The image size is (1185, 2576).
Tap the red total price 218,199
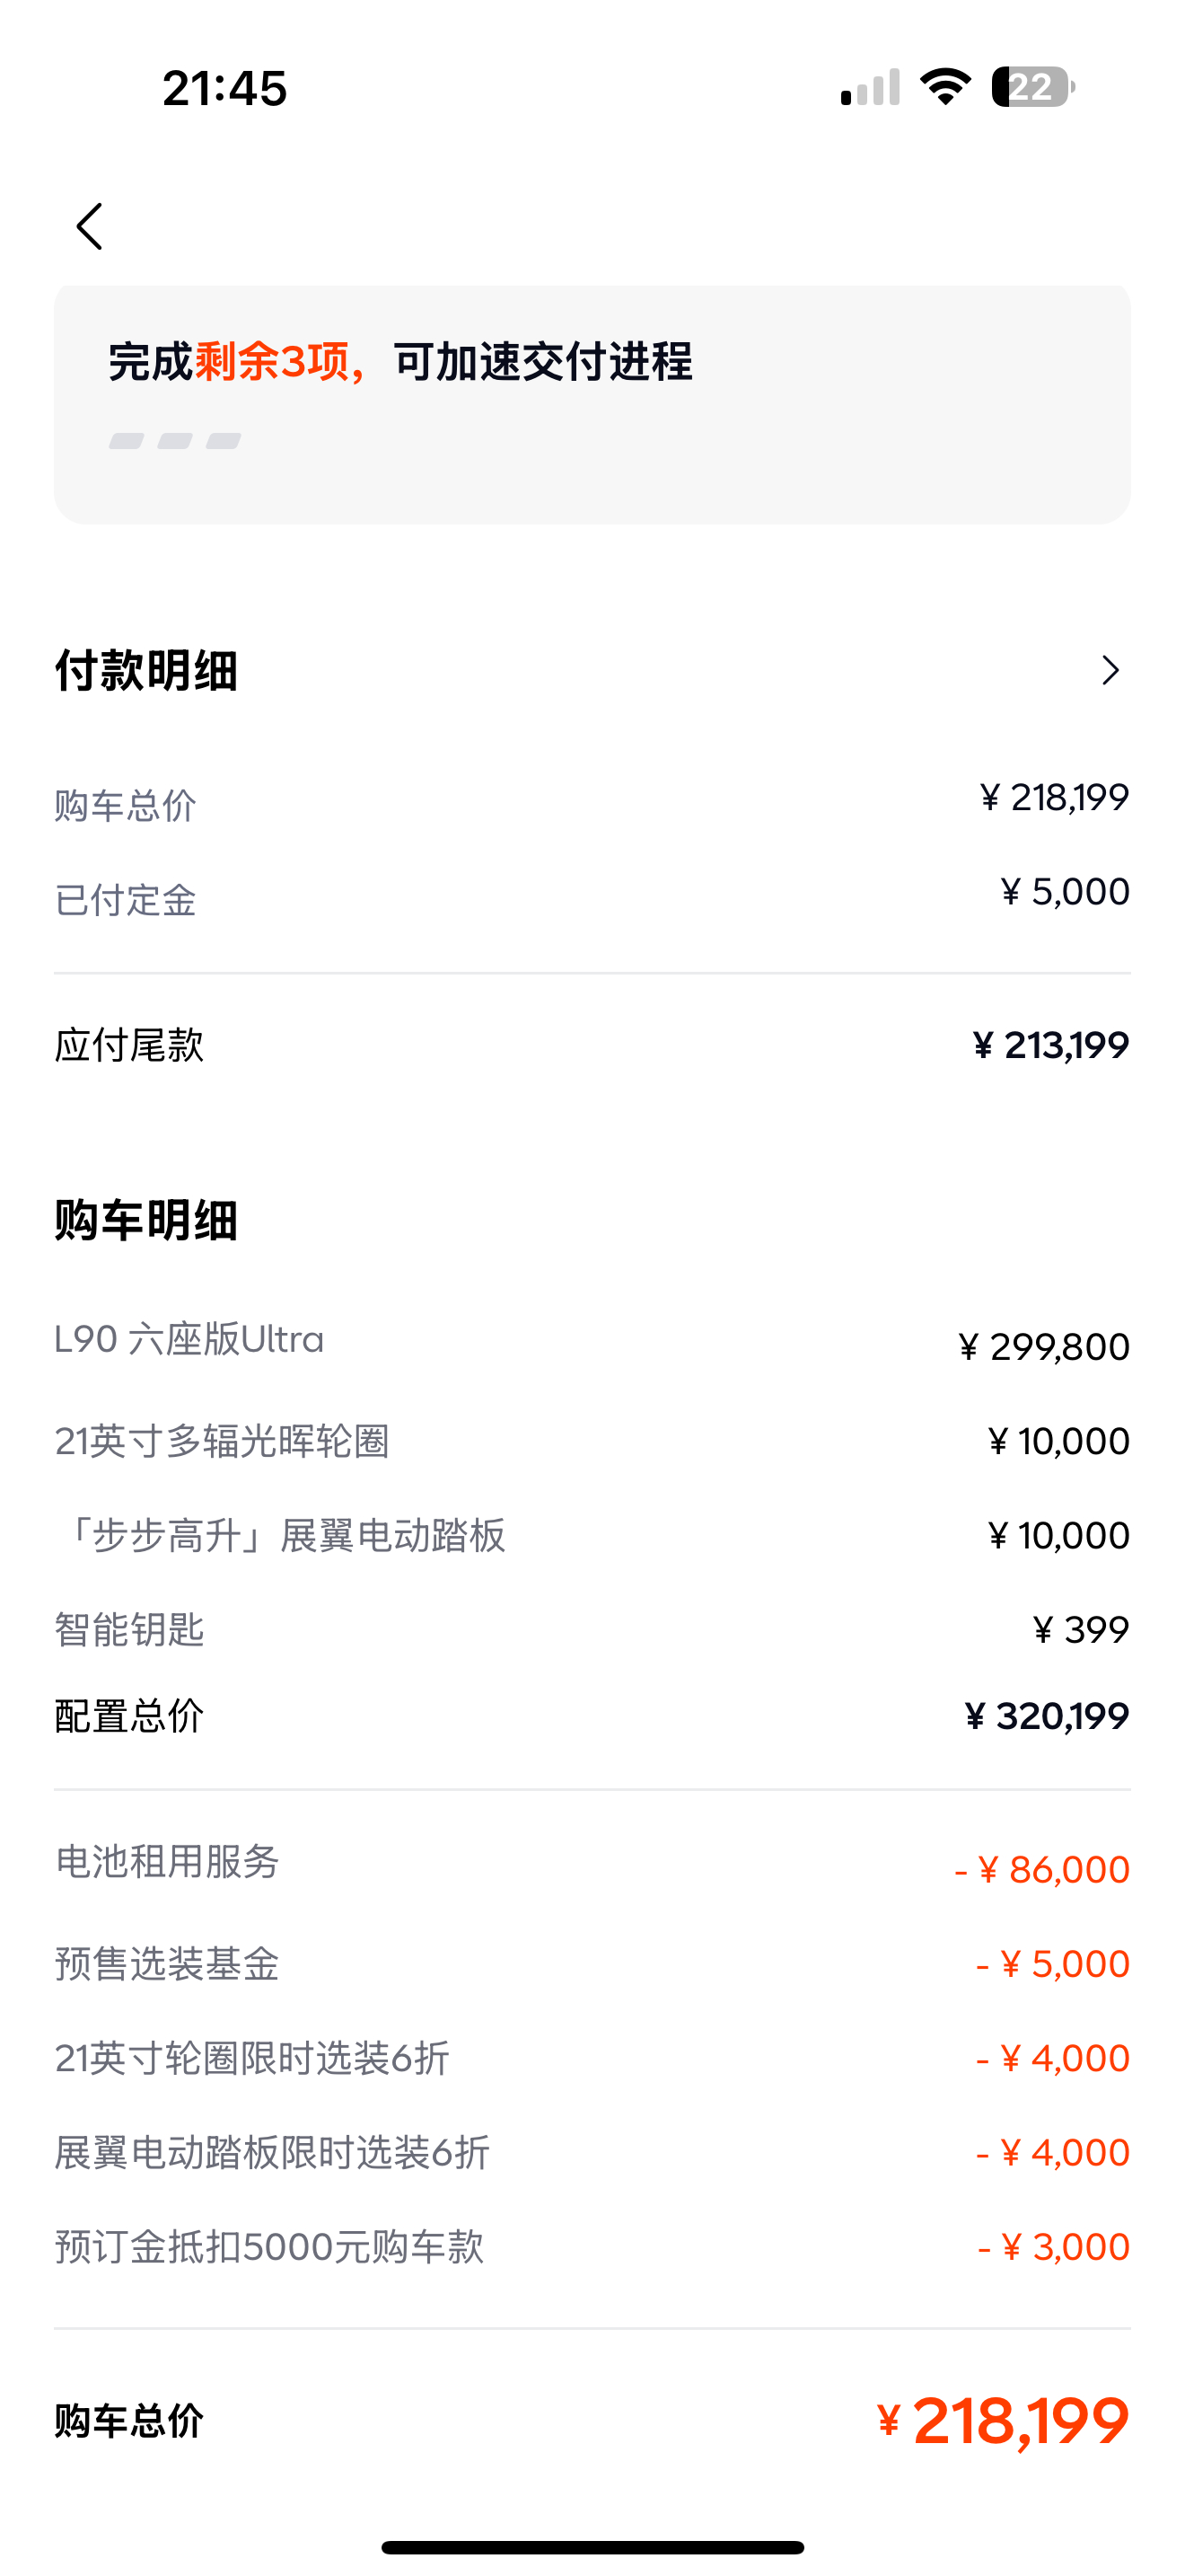(x=1003, y=2421)
